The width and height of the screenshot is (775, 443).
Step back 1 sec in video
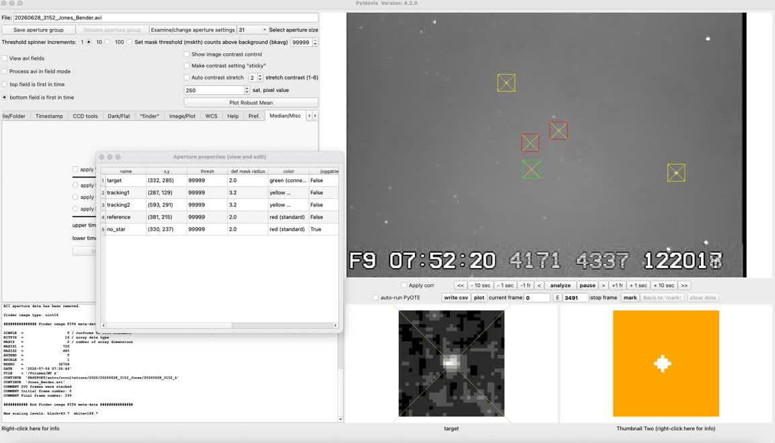point(505,286)
